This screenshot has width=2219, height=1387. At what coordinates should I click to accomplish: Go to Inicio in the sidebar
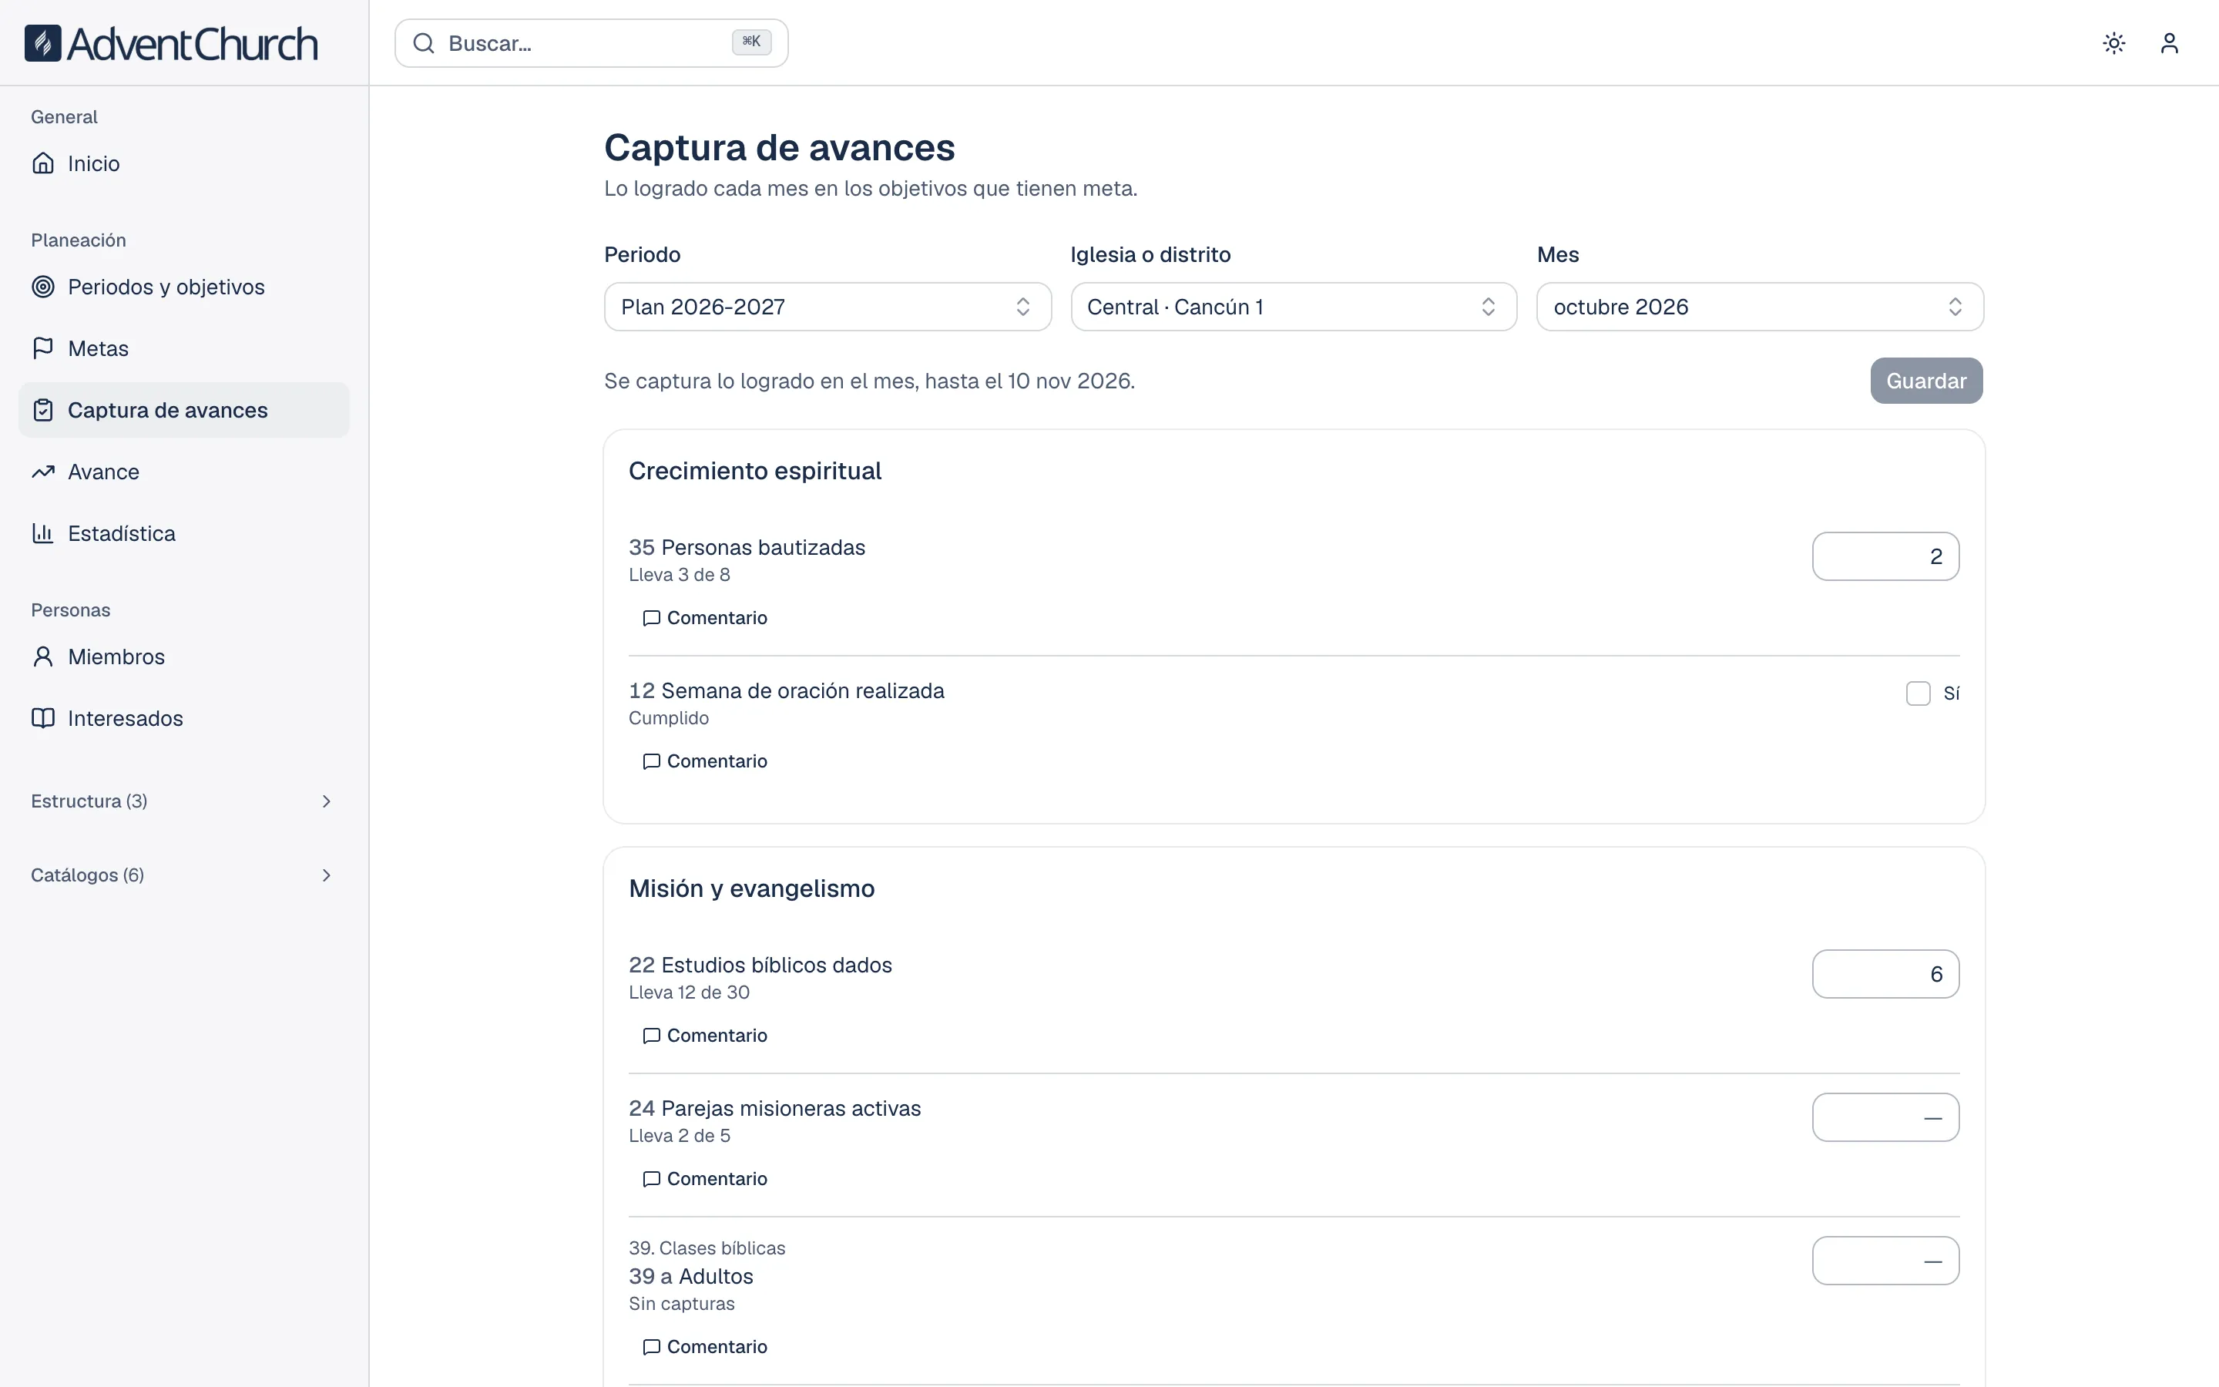(183, 163)
